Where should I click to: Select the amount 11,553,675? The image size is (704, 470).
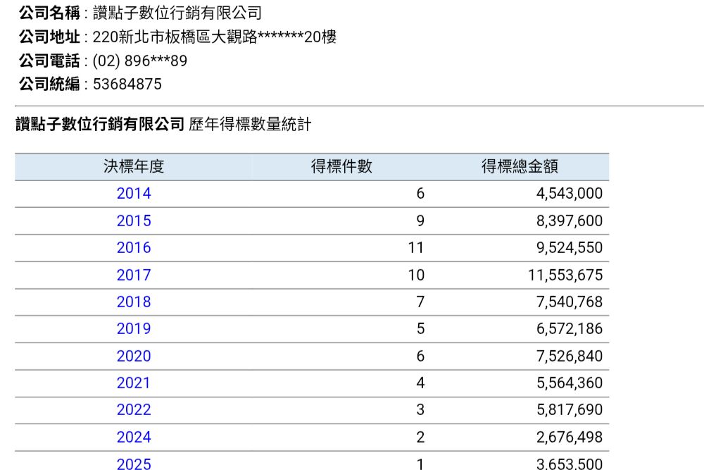(x=565, y=275)
